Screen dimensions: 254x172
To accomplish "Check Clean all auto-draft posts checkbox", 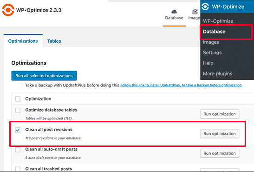I will 18,150.
